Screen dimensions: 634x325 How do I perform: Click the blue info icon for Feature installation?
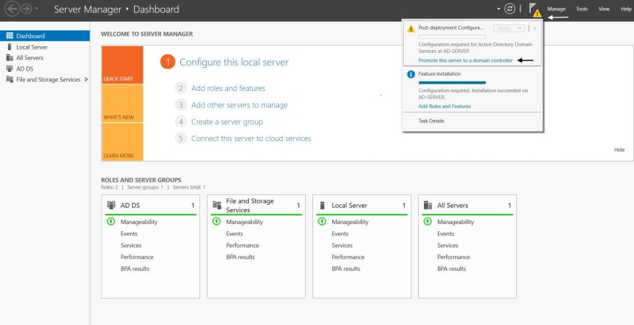(x=411, y=74)
